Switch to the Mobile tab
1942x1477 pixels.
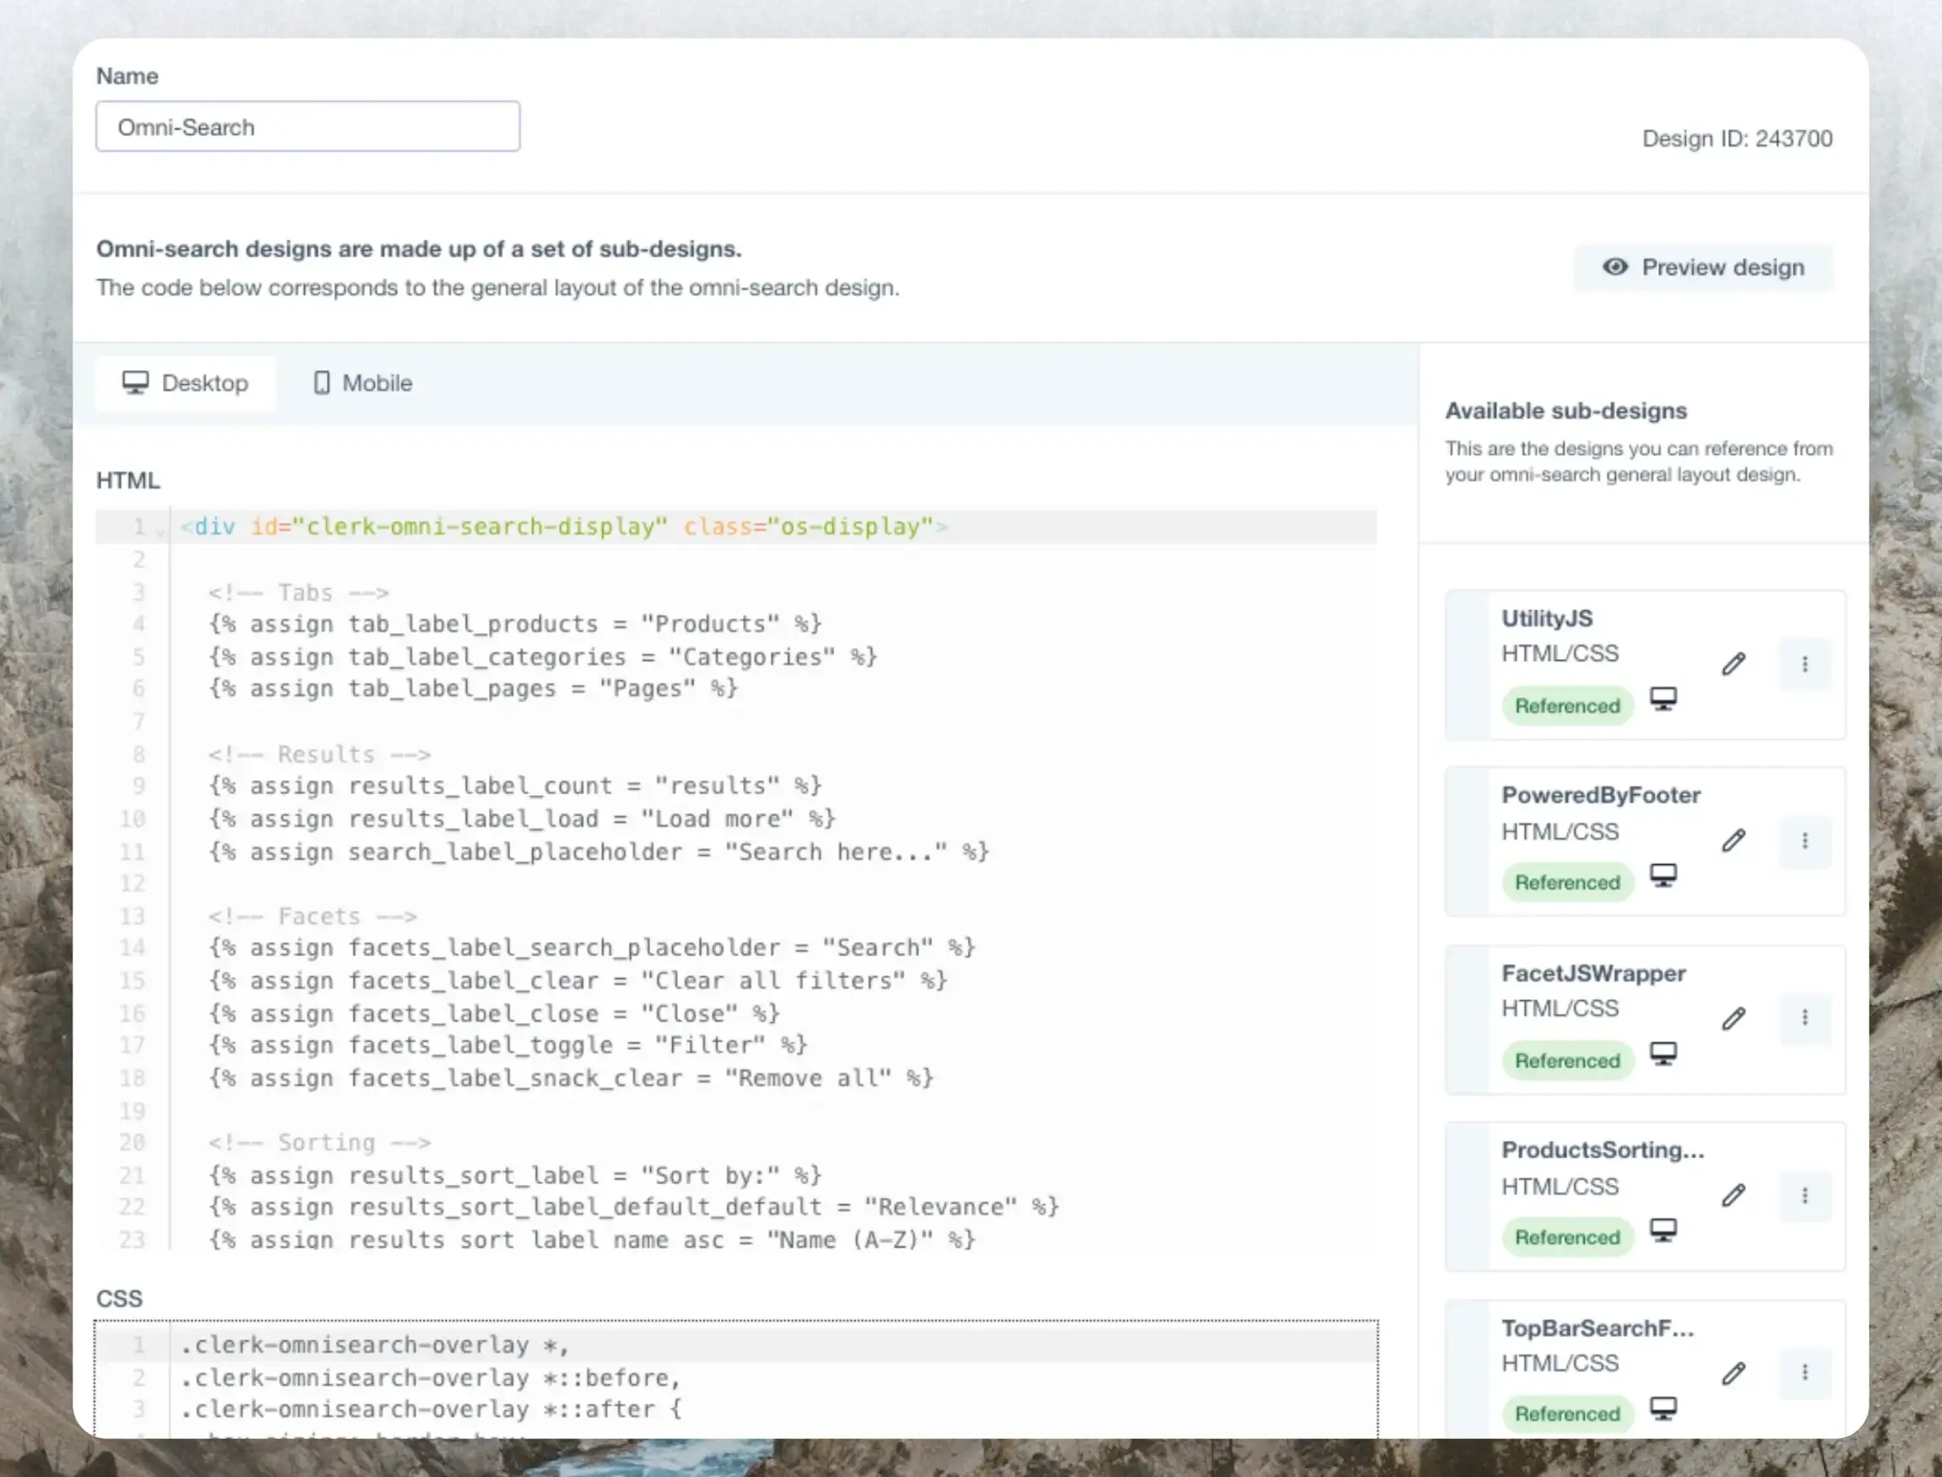click(362, 383)
